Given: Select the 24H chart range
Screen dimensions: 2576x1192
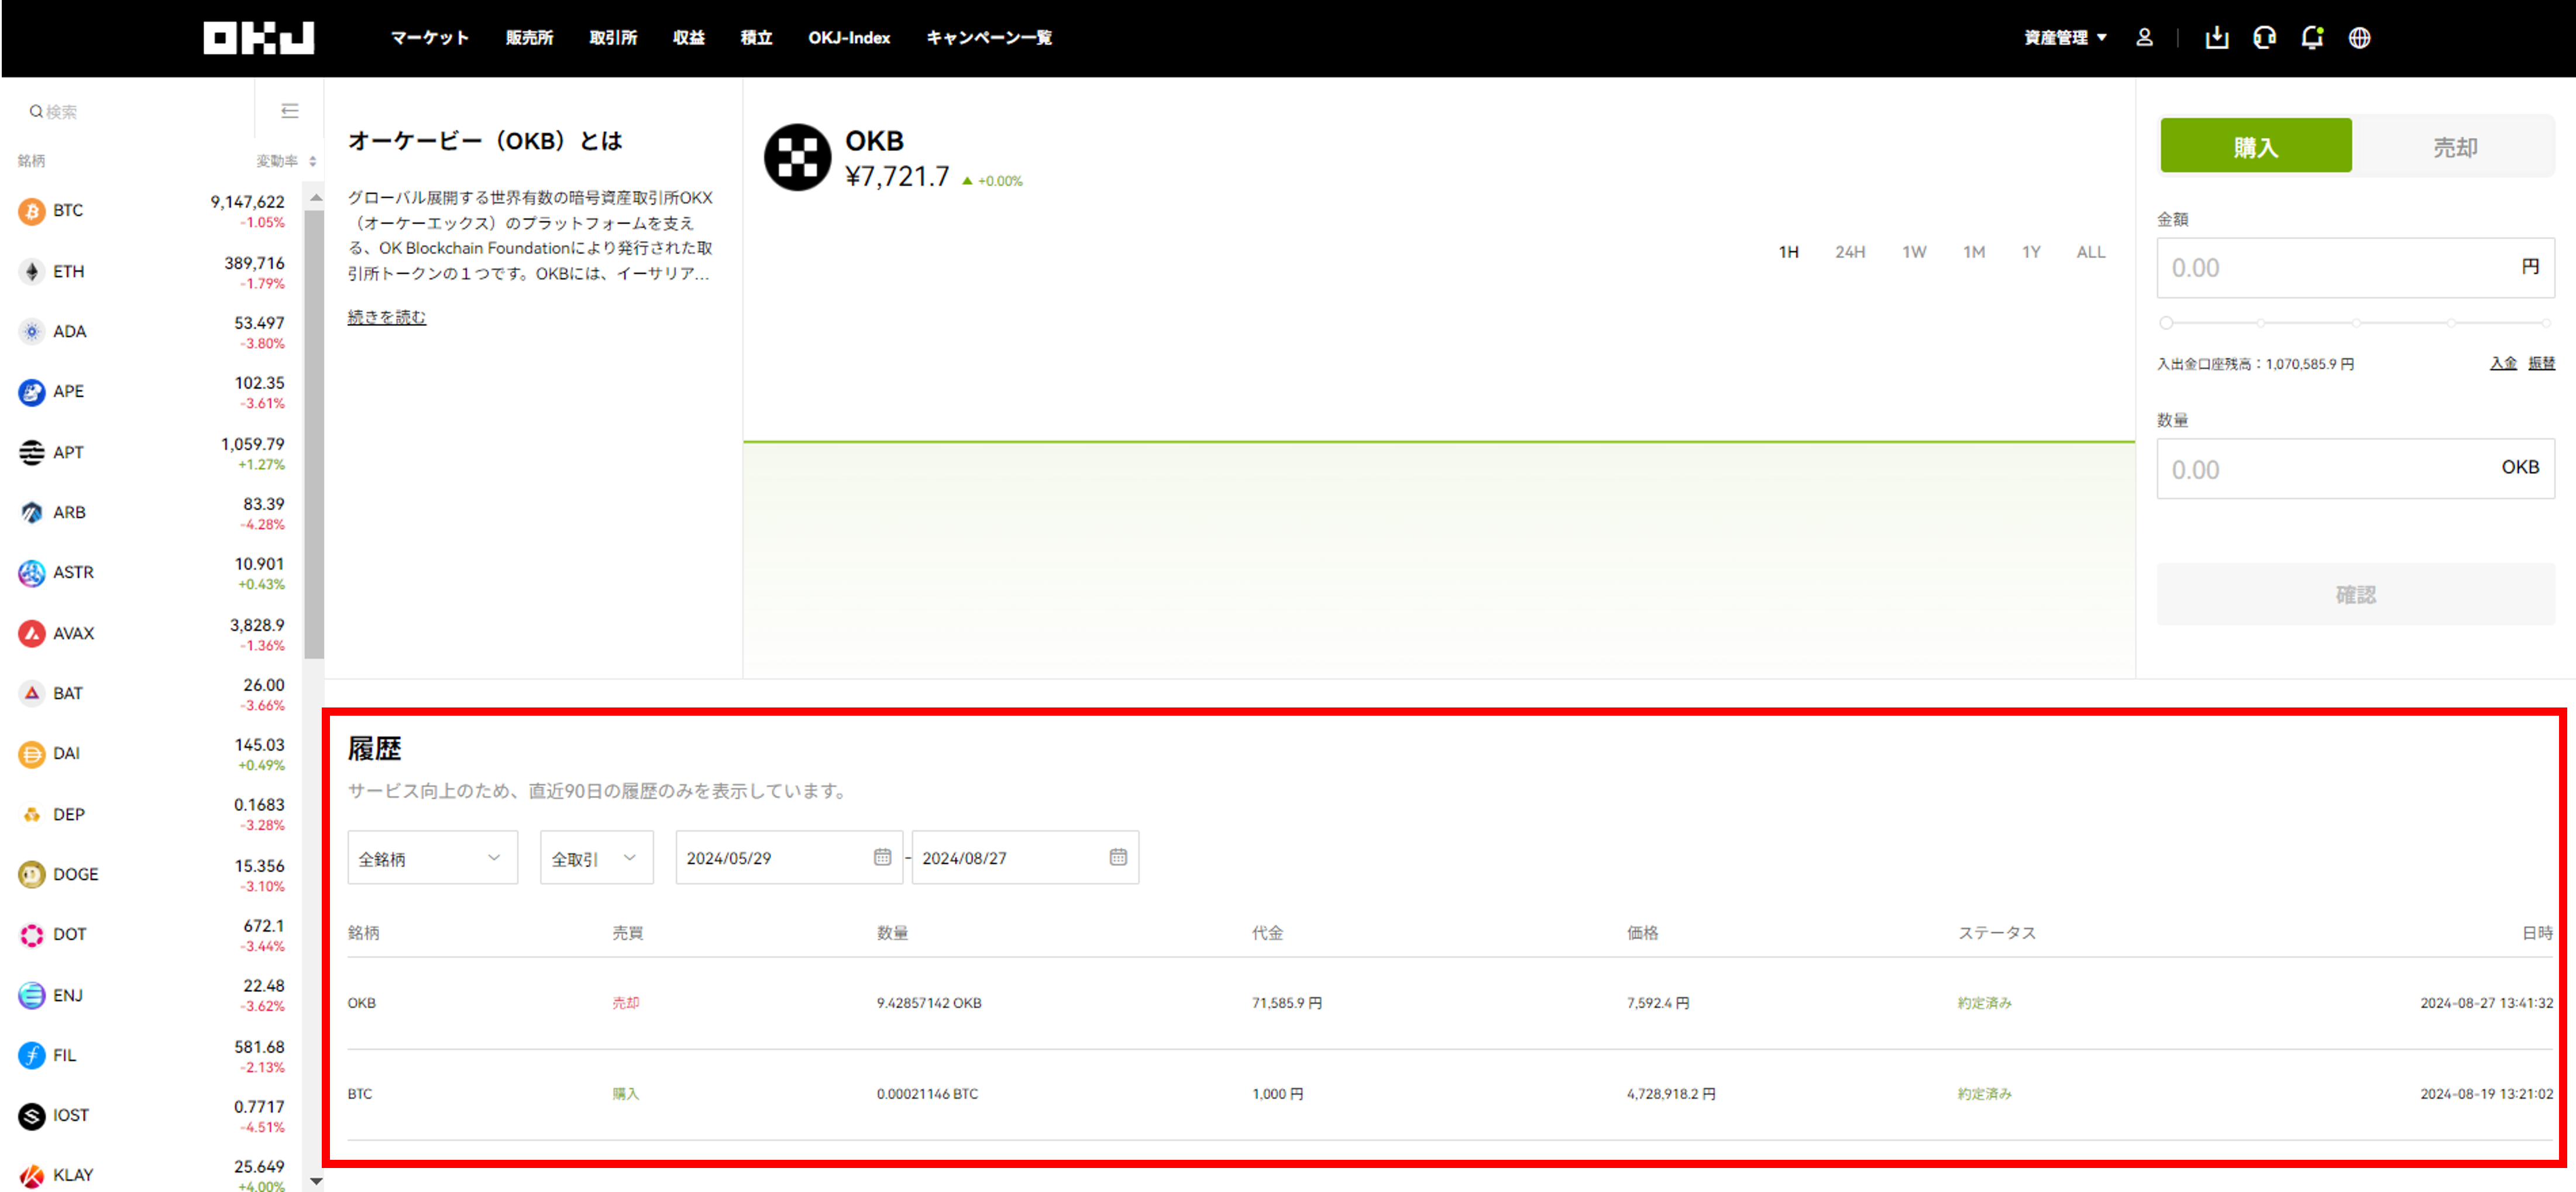Looking at the screenshot, I should pos(1849,252).
